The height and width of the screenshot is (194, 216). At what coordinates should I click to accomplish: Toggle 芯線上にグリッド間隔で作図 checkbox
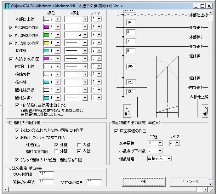16,138
